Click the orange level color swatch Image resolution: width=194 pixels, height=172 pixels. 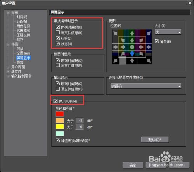point(60,120)
